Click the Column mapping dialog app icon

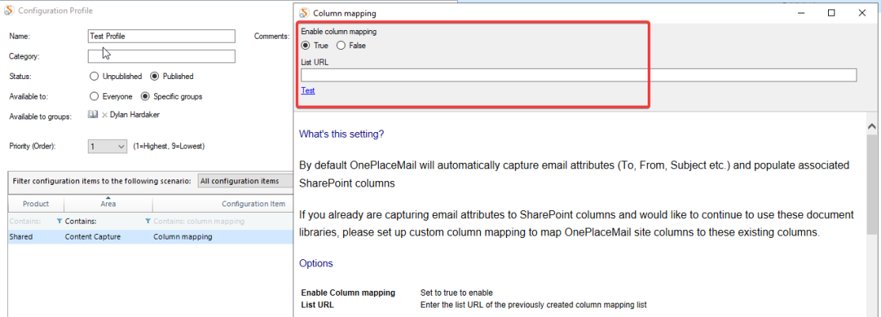tap(304, 13)
